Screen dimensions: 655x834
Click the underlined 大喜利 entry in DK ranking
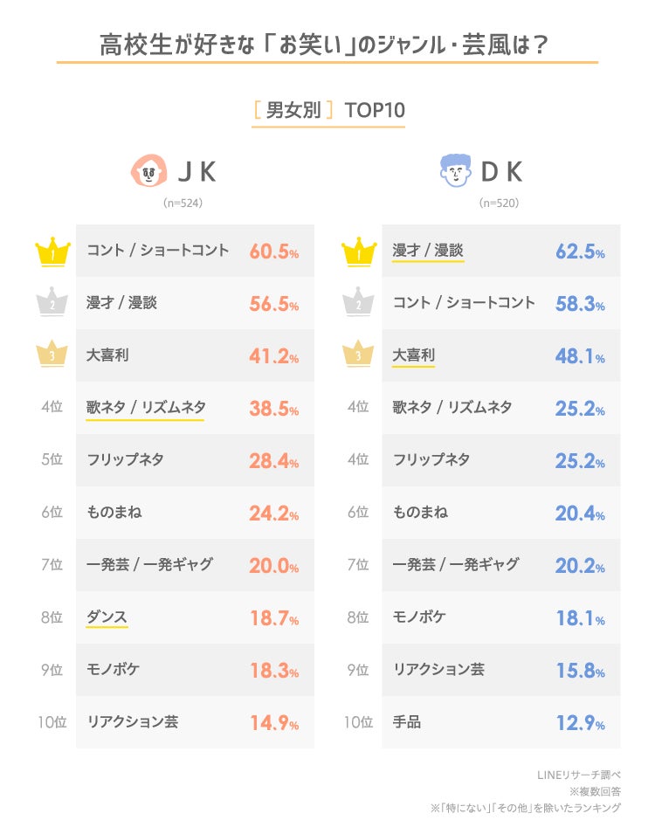[413, 355]
